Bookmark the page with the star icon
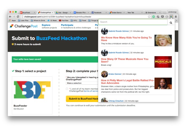Image resolution: width=186 pixels, height=132 pixels. (149, 17)
